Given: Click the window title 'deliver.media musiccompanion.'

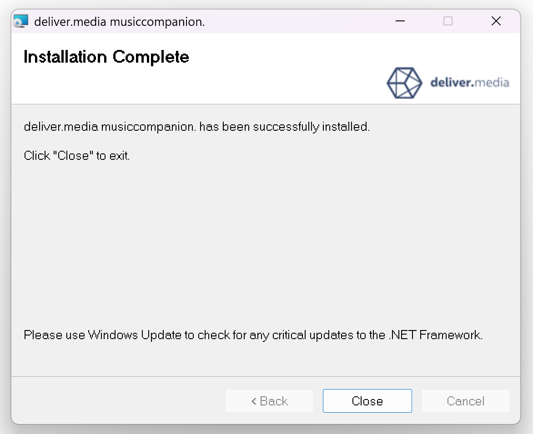Looking at the screenshot, I should coord(119,22).
